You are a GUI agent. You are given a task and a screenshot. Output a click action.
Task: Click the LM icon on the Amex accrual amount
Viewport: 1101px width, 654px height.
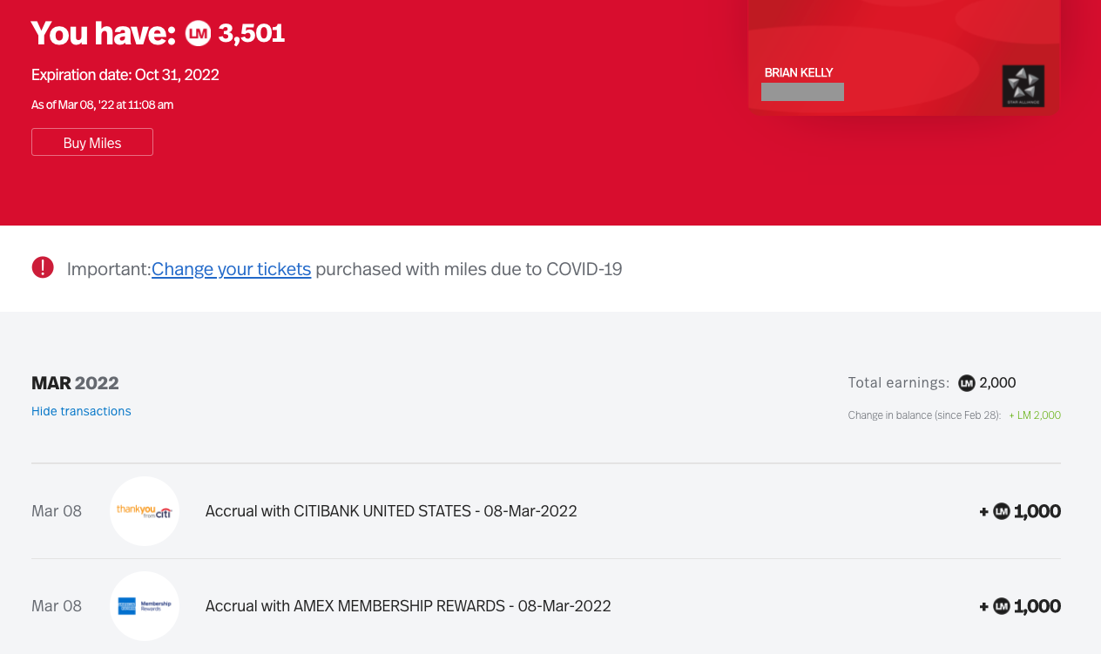1000,606
